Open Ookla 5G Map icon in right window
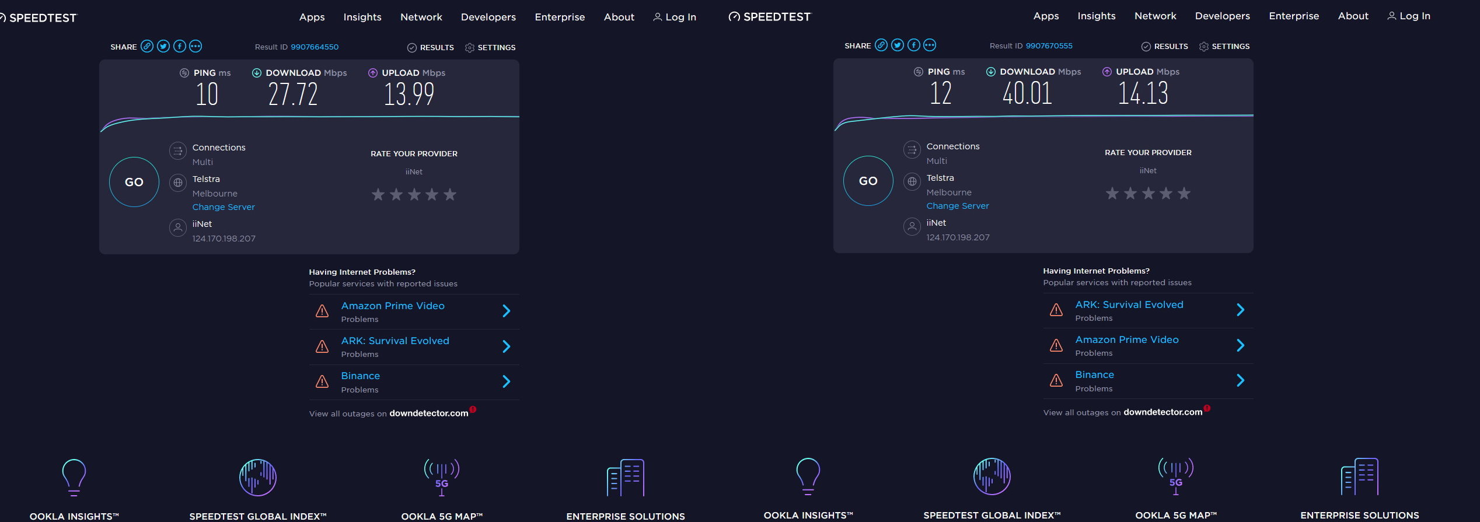The image size is (1480, 522). pyautogui.click(x=1176, y=476)
